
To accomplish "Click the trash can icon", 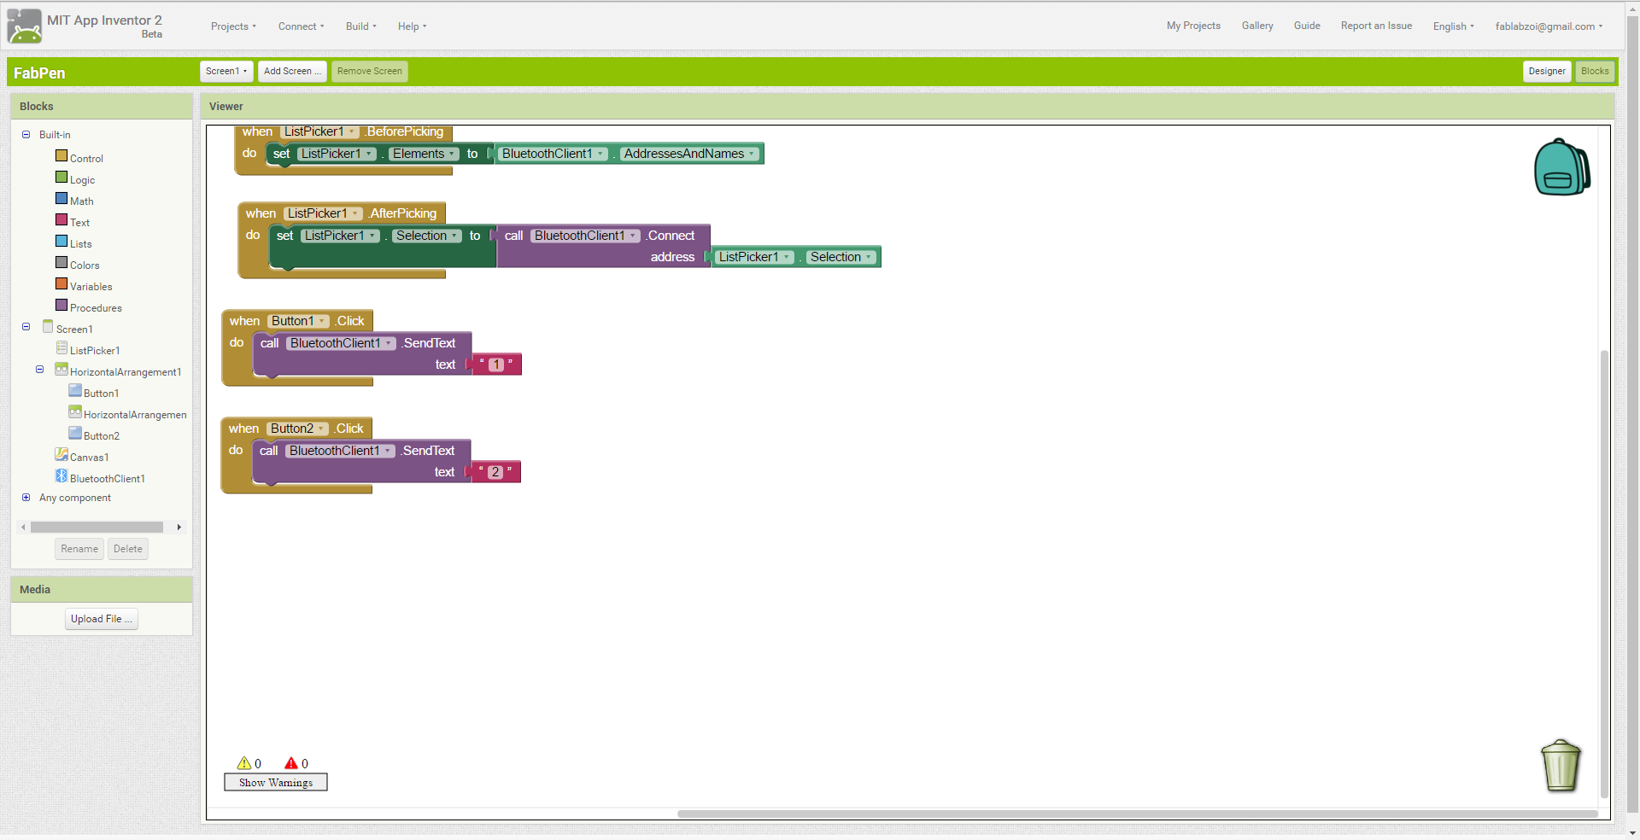I will (x=1561, y=765).
